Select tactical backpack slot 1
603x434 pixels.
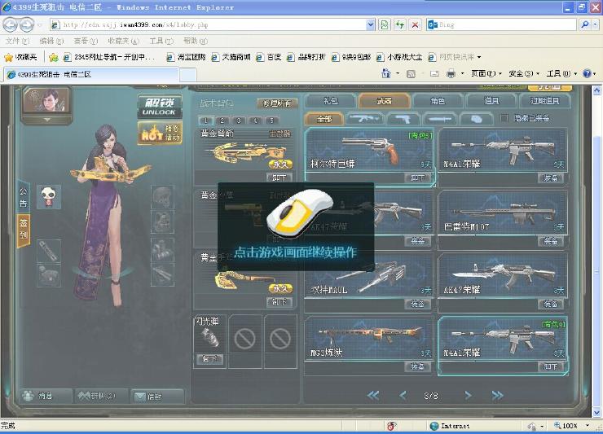(x=205, y=121)
